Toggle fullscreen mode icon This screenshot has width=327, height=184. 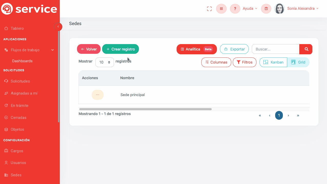[x=209, y=9]
